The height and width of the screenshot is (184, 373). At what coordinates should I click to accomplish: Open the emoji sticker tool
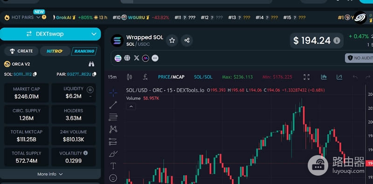pyautogui.click(x=113, y=178)
